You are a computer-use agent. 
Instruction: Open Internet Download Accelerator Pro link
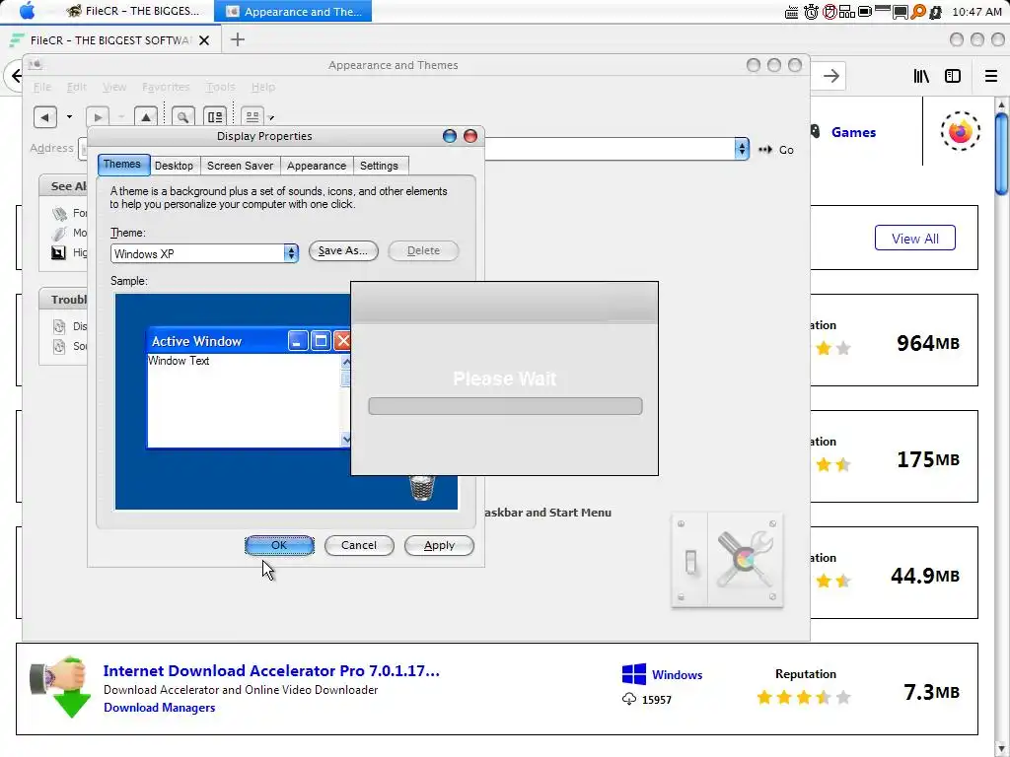[x=271, y=670]
